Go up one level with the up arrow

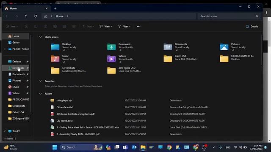click(x=26, y=16)
